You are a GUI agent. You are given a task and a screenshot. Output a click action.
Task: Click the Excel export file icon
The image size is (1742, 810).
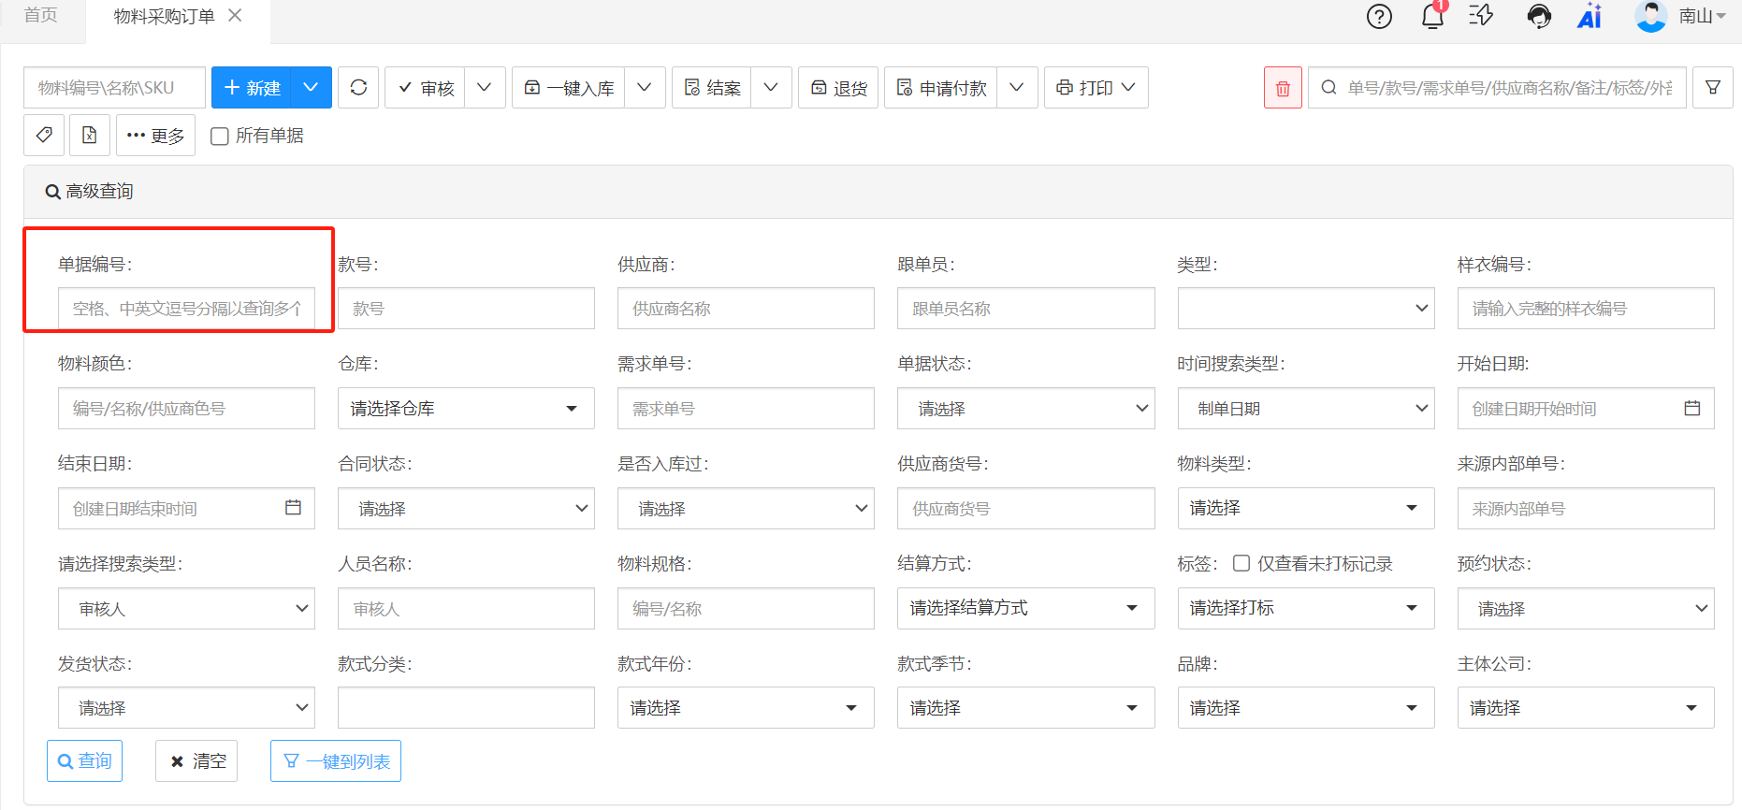pyautogui.click(x=90, y=136)
